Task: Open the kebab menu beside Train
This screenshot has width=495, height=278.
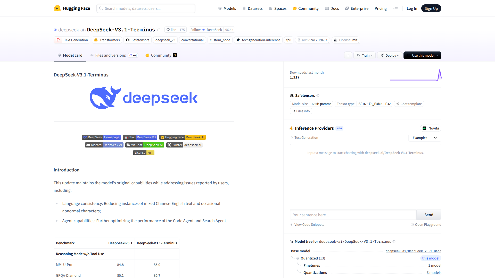Action: (348, 55)
